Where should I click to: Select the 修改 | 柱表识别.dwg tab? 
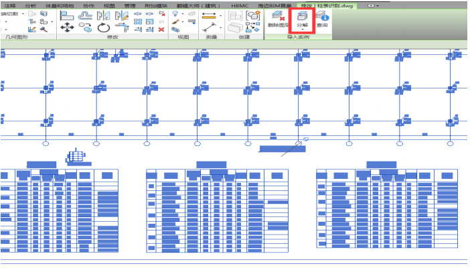[x=327, y=6]
